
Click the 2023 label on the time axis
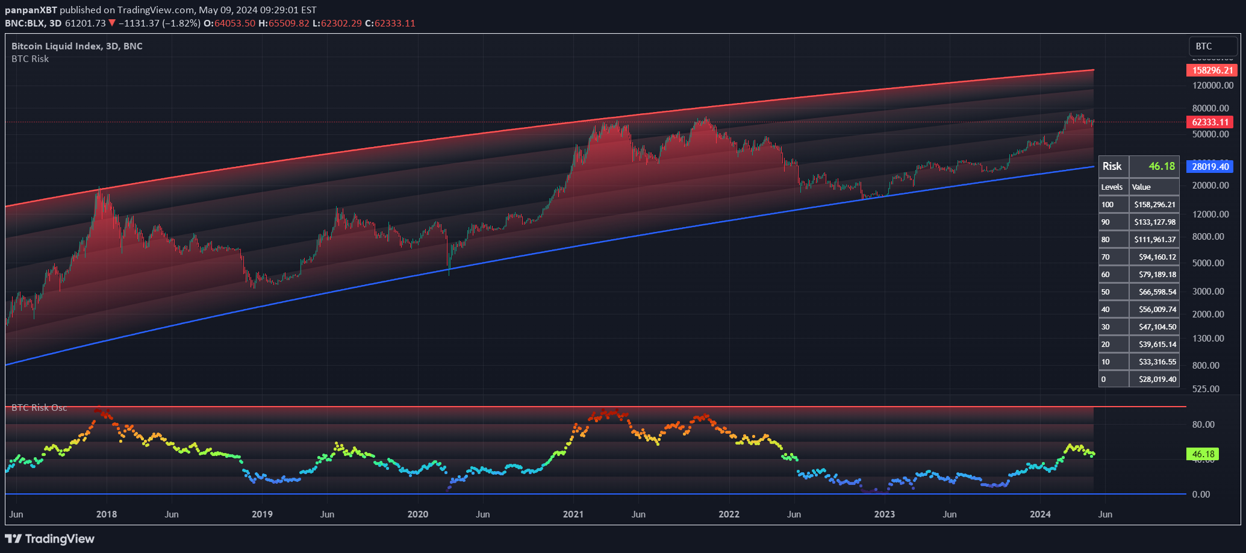(885, 514)
